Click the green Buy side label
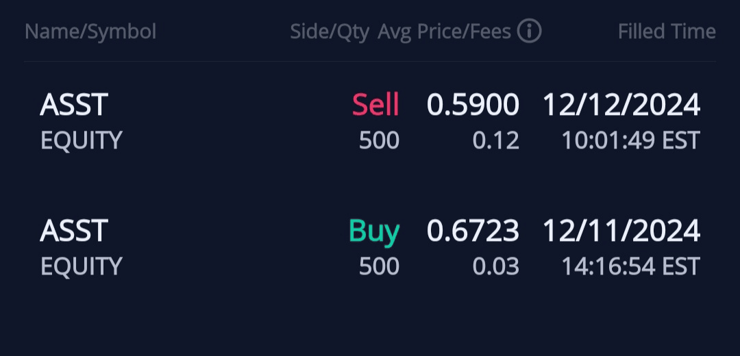740x356 pixels. [x=374, y=231]
